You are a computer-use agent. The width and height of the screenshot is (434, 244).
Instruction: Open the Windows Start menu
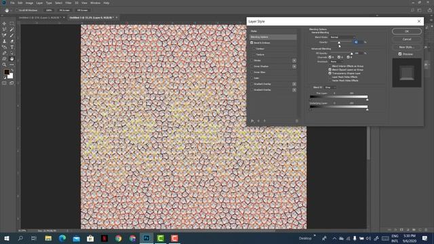[6, 238]
